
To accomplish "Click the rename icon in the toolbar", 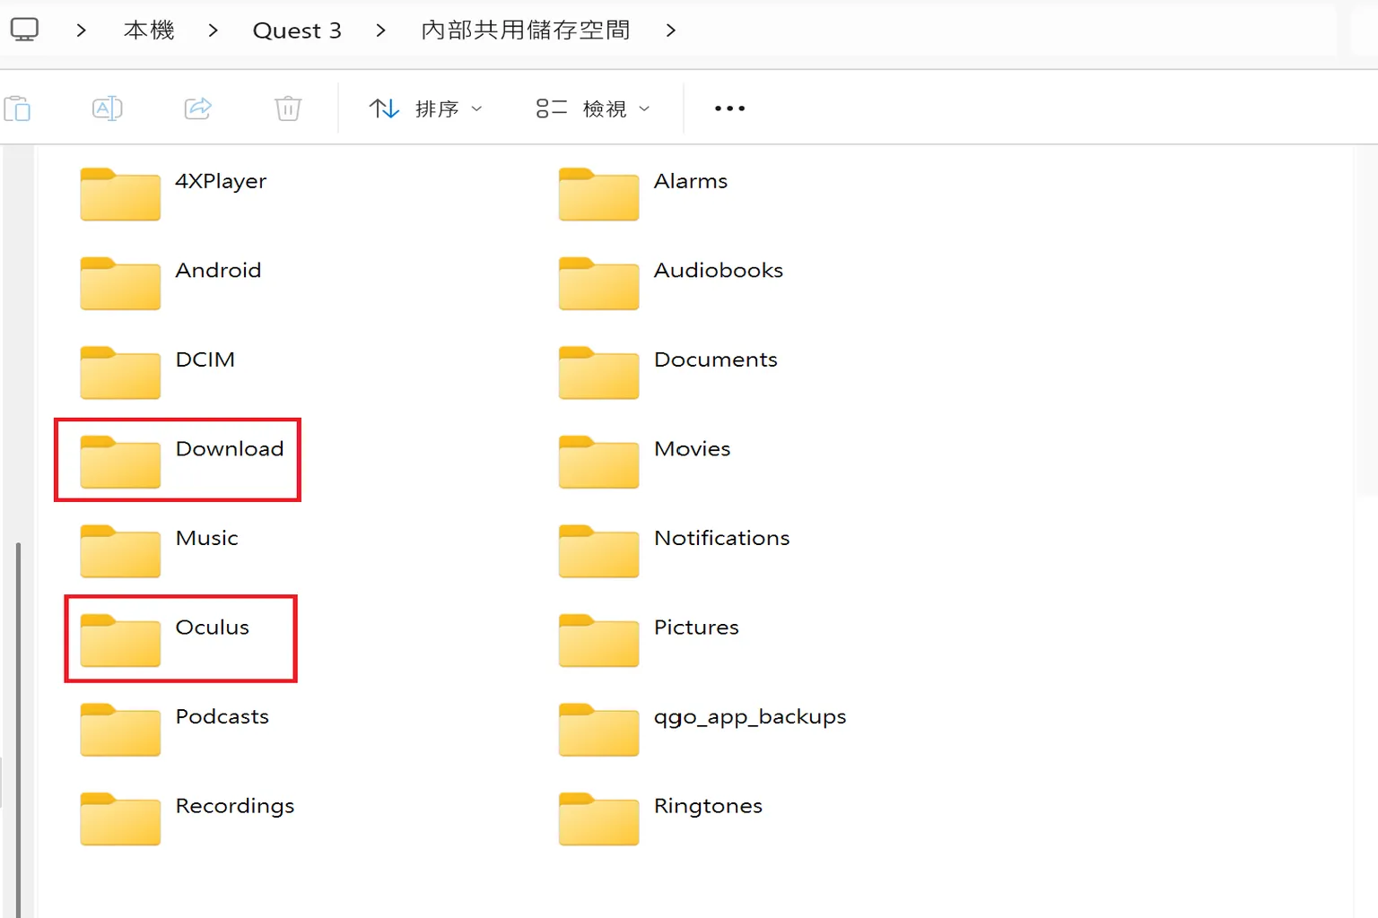I will [x=107, y=108].
